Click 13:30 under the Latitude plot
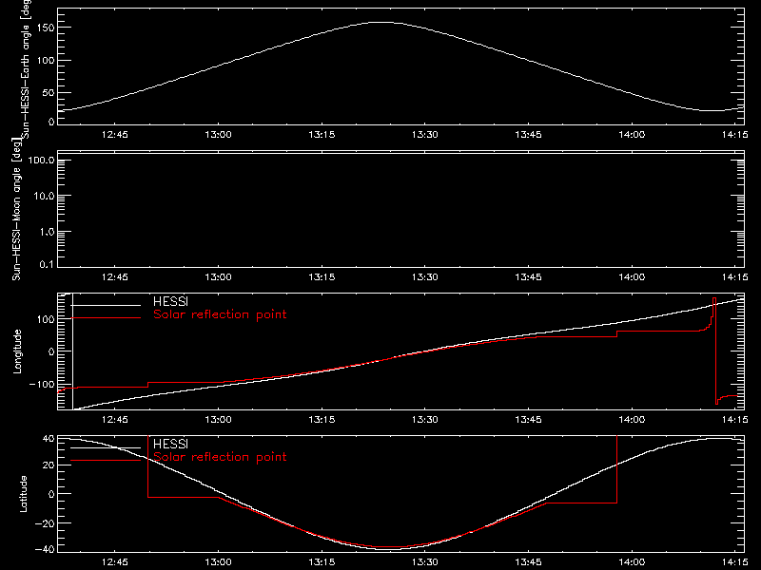This screenshot has height=570, width=761. 424,562
